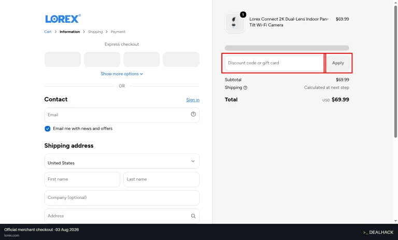Click the quantity badge on product image

tap(243, 15)
